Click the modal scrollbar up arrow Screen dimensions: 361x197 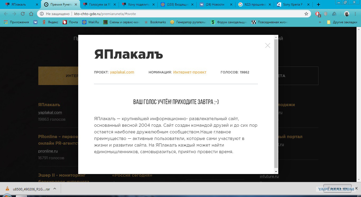pos(276,37)
